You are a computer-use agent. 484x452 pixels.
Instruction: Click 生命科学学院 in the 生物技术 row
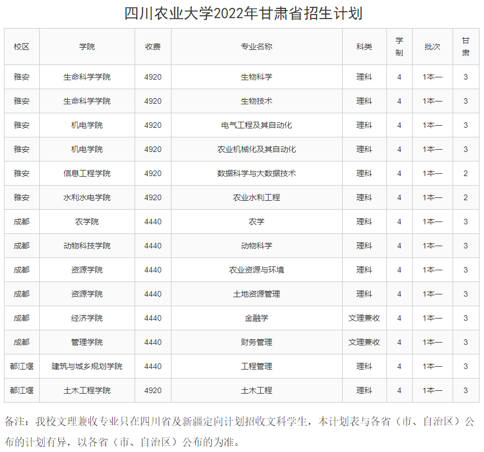click(87, 101)
